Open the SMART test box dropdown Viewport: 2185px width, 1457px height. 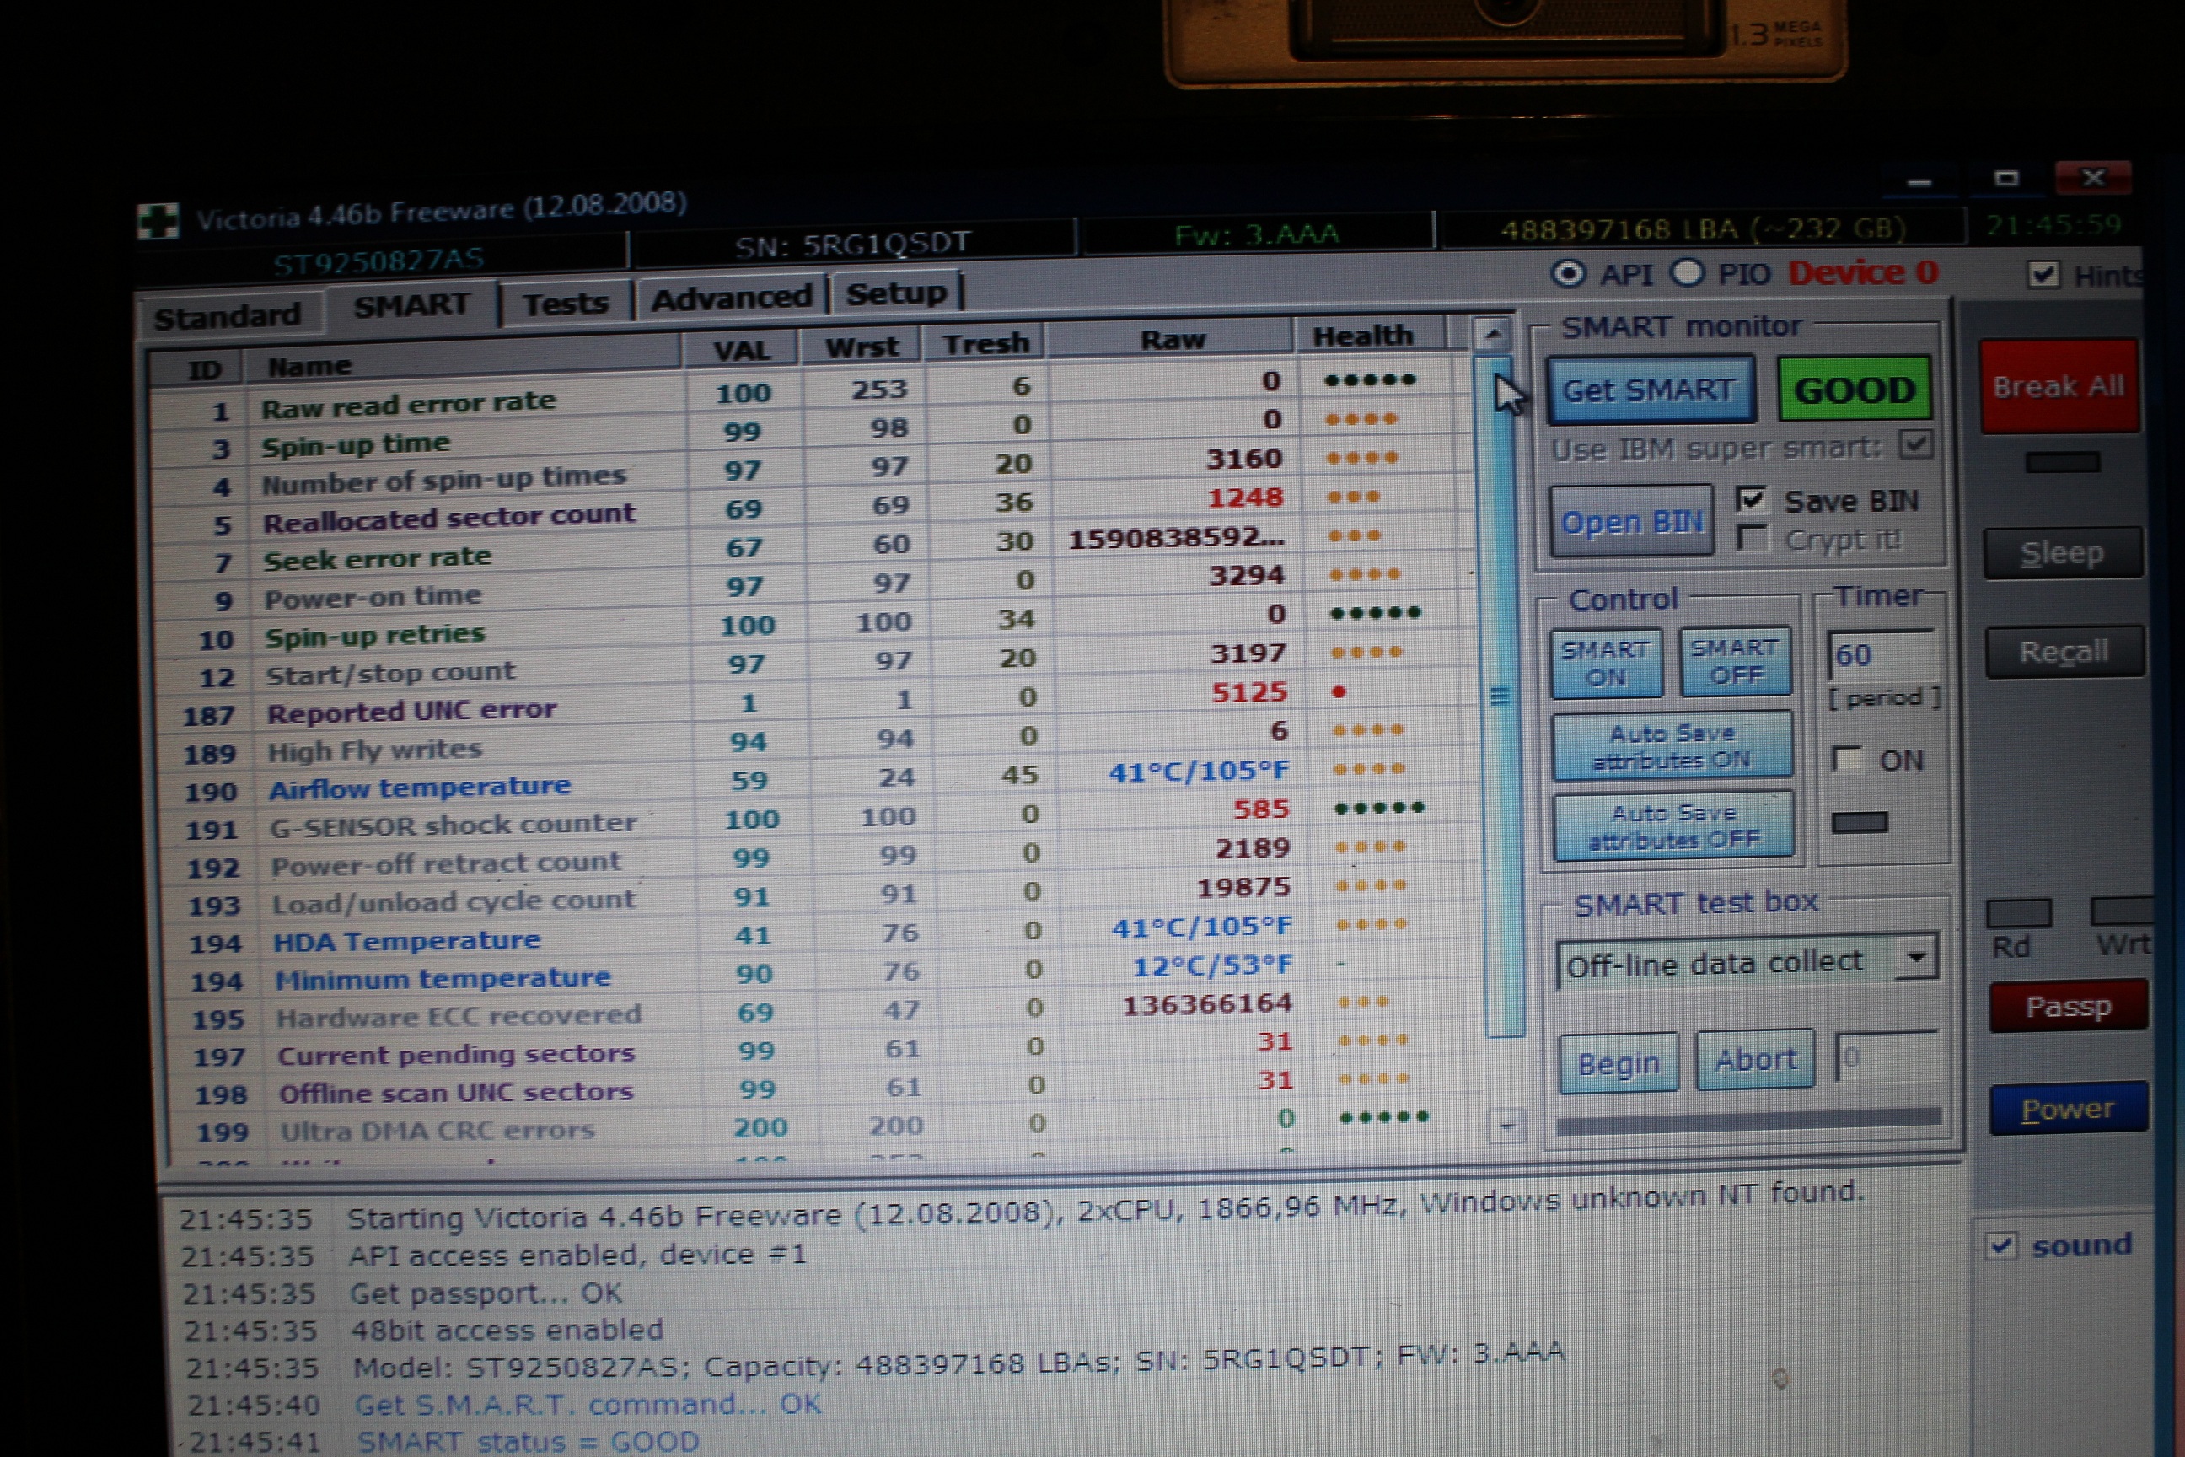(1917, 956)
